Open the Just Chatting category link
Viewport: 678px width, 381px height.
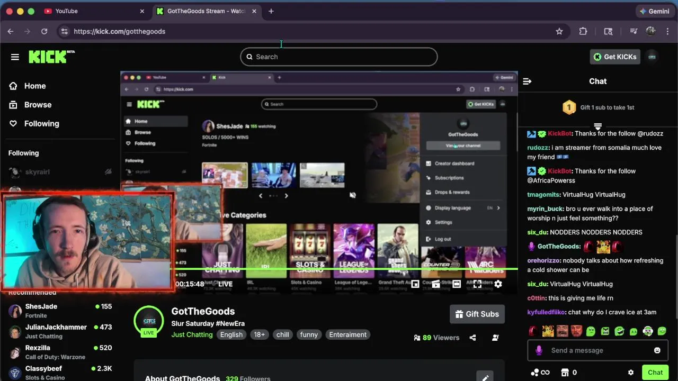(192, 334)
